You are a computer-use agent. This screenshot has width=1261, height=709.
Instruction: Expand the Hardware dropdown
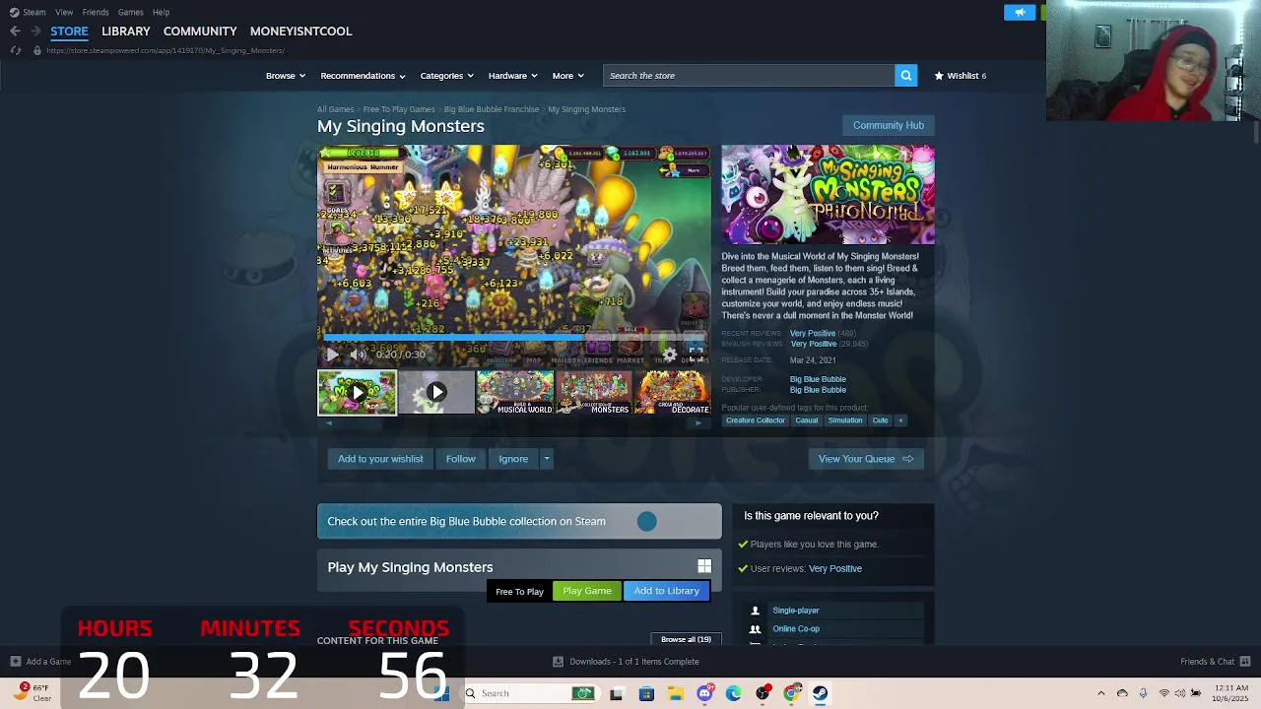(x=513, y=76)
